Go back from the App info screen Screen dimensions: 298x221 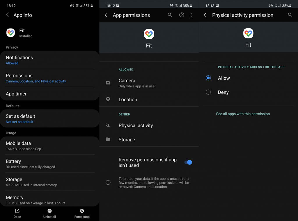pyautogui.click(x=8, y=15)
